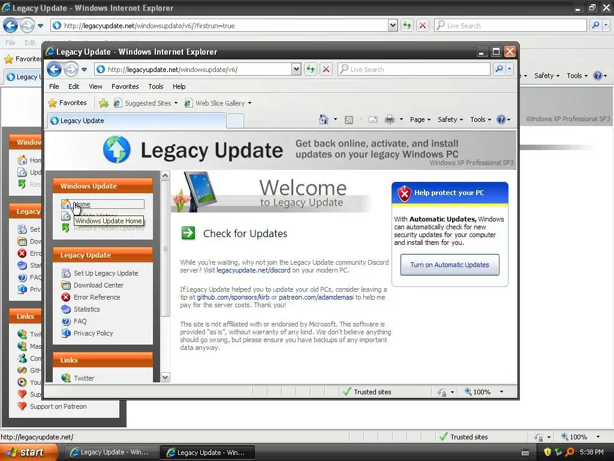This screenshot has height=461, width=614.
Task: Open File menu in front window
Action: click(54, 86)
